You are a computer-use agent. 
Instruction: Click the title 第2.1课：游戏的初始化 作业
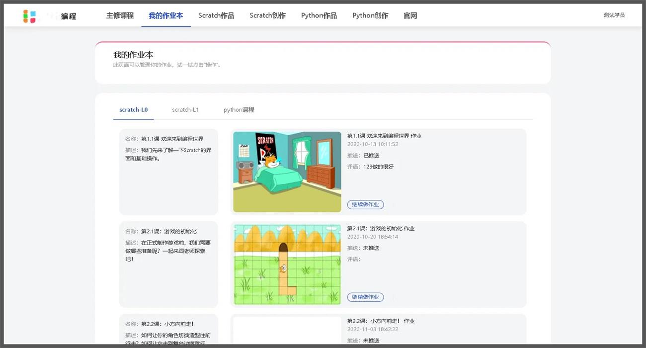(381, 229)
